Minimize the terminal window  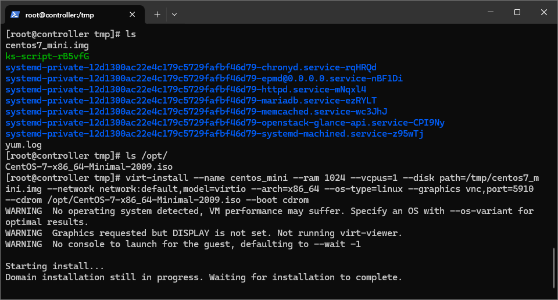491,12
